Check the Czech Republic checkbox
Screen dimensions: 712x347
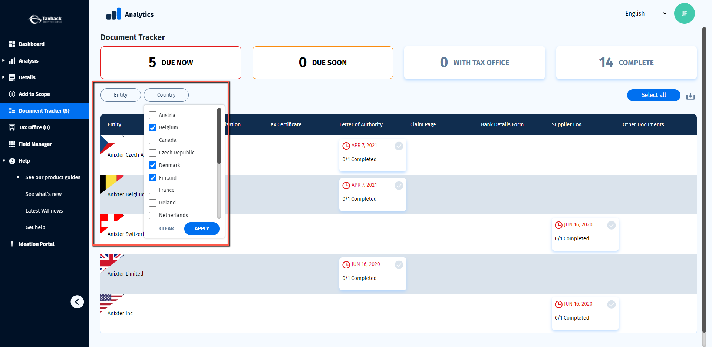coord(153,153)
